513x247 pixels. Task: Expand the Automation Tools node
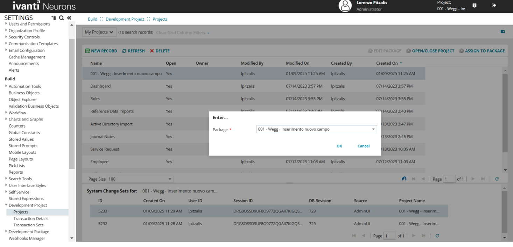pos(6,86)
